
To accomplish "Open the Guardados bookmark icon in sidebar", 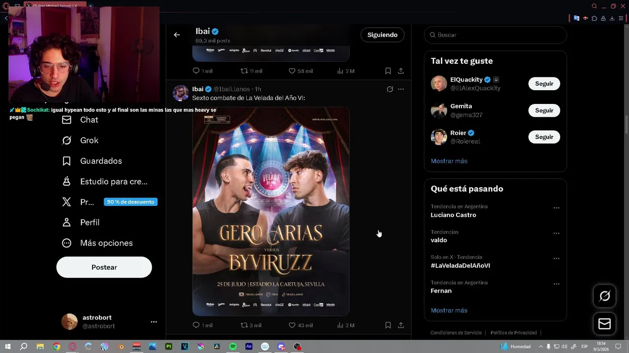I will pyautogui.click(x=67, y=161).
